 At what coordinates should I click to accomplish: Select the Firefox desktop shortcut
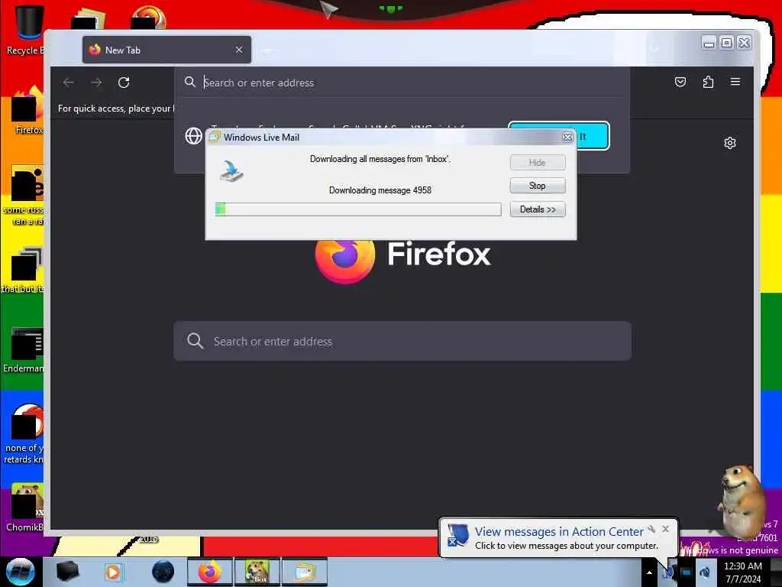(27, 111)
